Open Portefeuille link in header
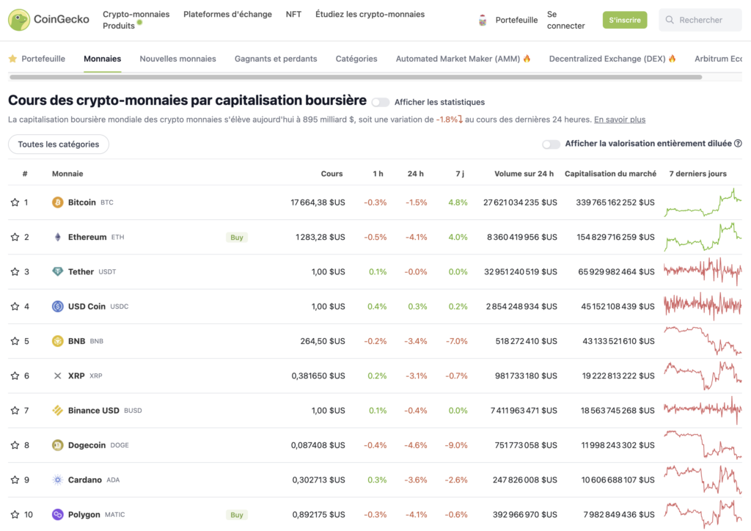Viewport: 751px width, 531px height. (516, 20)
